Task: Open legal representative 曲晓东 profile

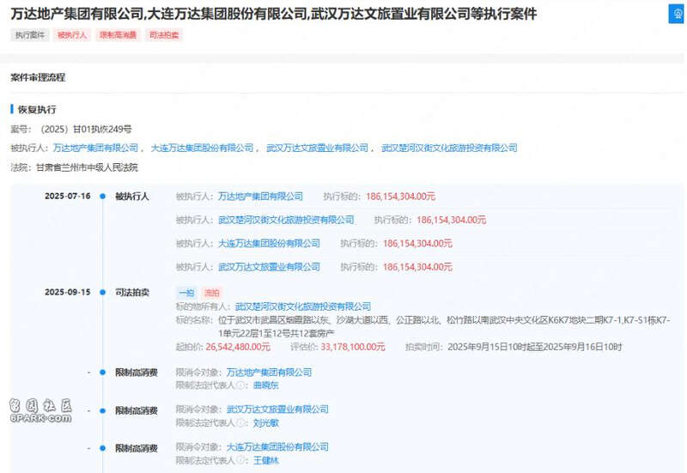Action: (266, 385)
